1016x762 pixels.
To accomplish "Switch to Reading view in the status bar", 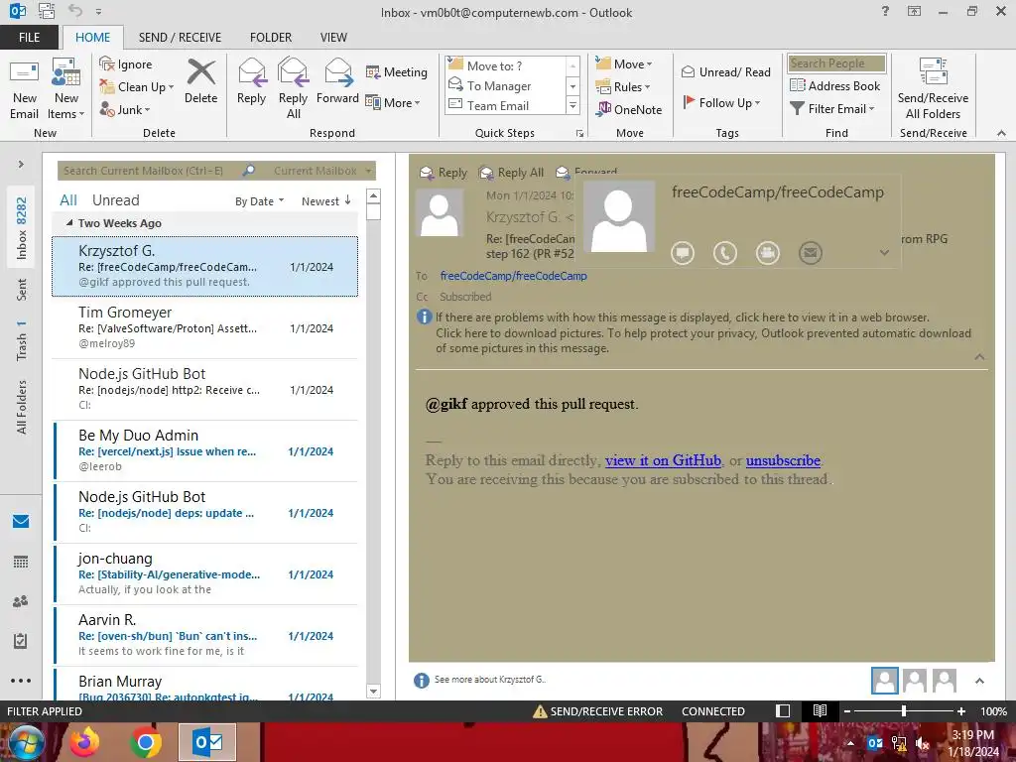I will point(820,710).
